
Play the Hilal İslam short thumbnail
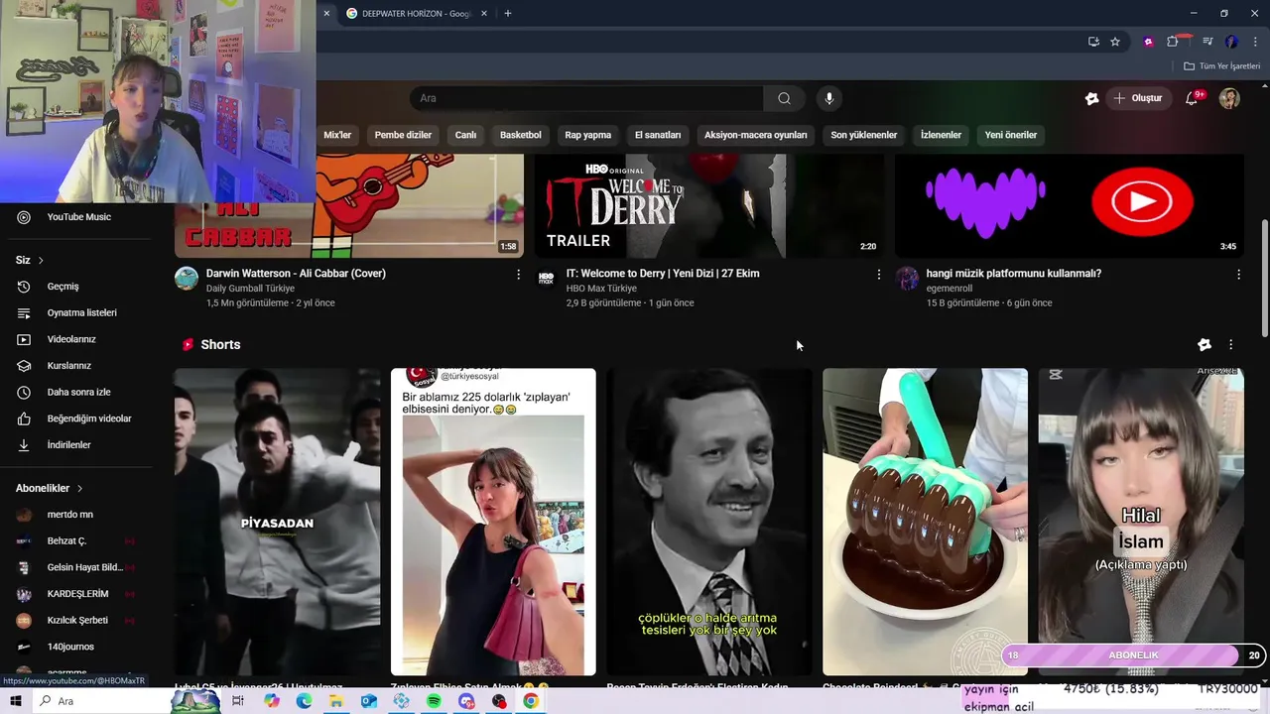1141,522
